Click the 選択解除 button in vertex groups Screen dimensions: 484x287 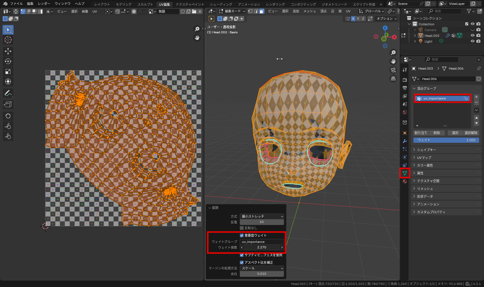tap(471, 133)
